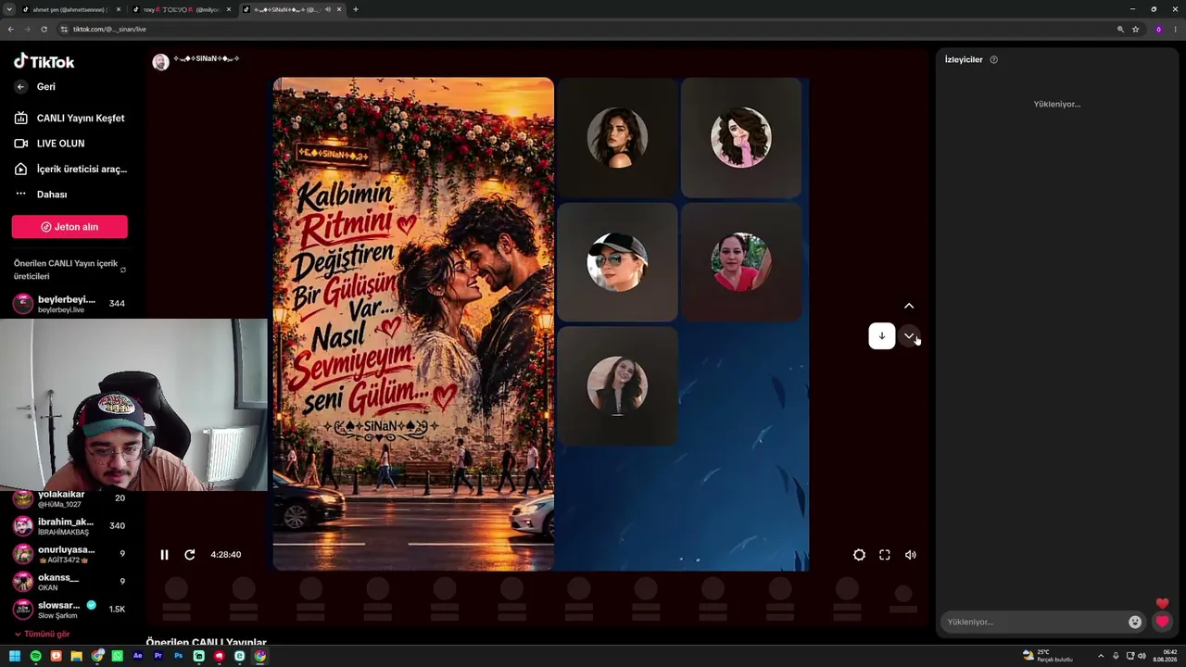Screen dimensions: 1186x667
Task: Bookmark this page with the star
Action: (1136, 30)
